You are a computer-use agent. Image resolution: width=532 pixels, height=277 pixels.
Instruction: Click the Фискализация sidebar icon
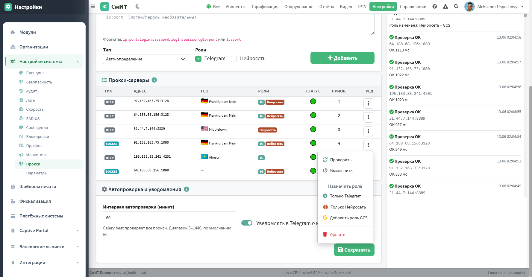[x=13, y=201]
